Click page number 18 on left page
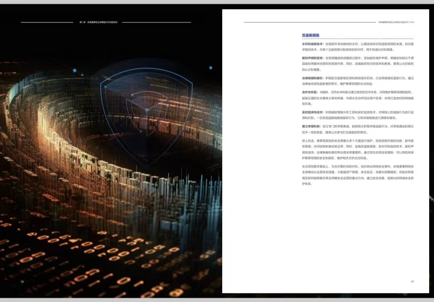 (22, 282)
